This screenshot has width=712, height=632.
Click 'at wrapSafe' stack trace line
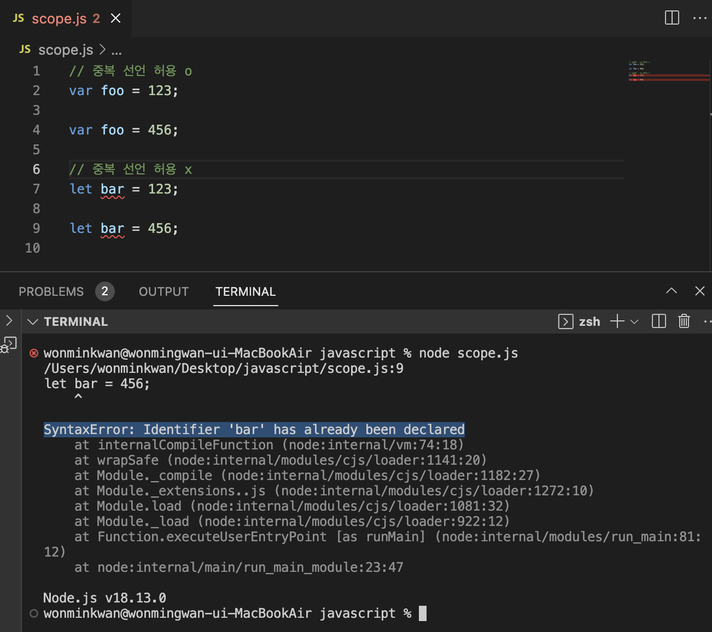pos(281,460)
